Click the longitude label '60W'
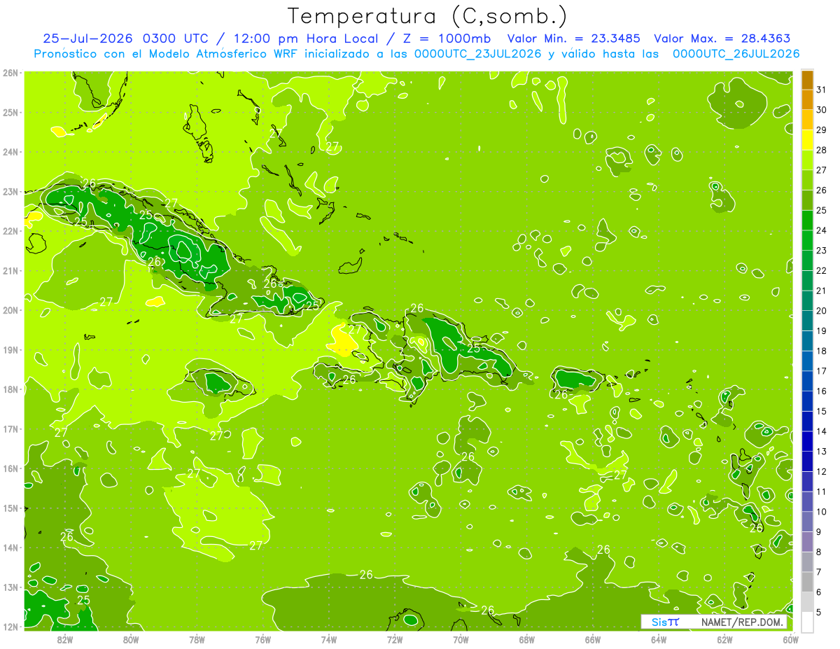840x649 pixels. (x=790, y=639)
